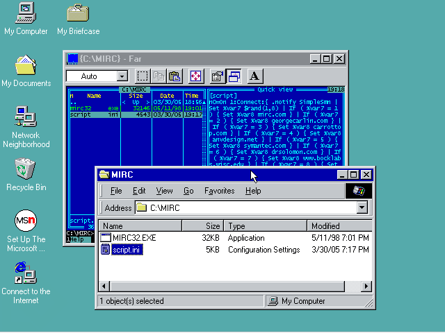Expand the Address bar dropdown arrow
The image size is (445, 333).
tap(362, 207)
